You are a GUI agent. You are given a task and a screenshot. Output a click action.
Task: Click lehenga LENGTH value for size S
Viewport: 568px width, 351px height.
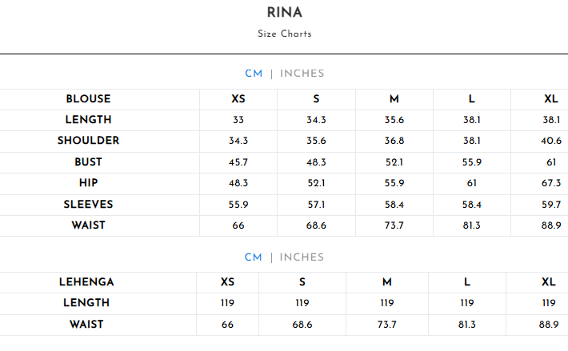click(302, 304)
